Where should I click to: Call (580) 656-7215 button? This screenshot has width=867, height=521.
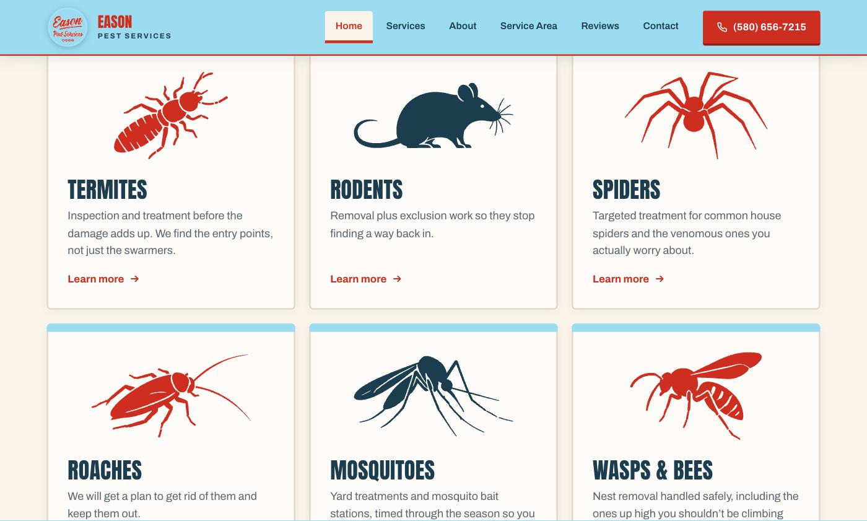coord(761,27)
